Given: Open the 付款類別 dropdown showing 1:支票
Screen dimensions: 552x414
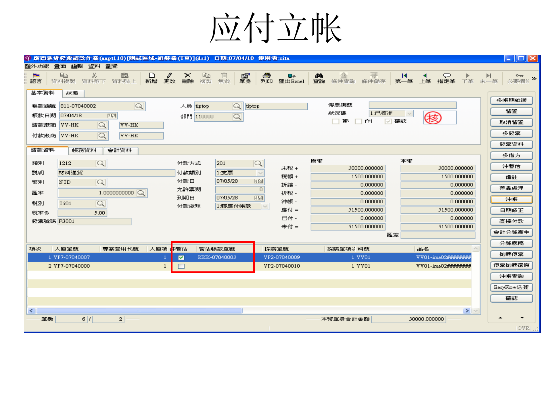Looking at the screenshot, I should click(260, 173).
